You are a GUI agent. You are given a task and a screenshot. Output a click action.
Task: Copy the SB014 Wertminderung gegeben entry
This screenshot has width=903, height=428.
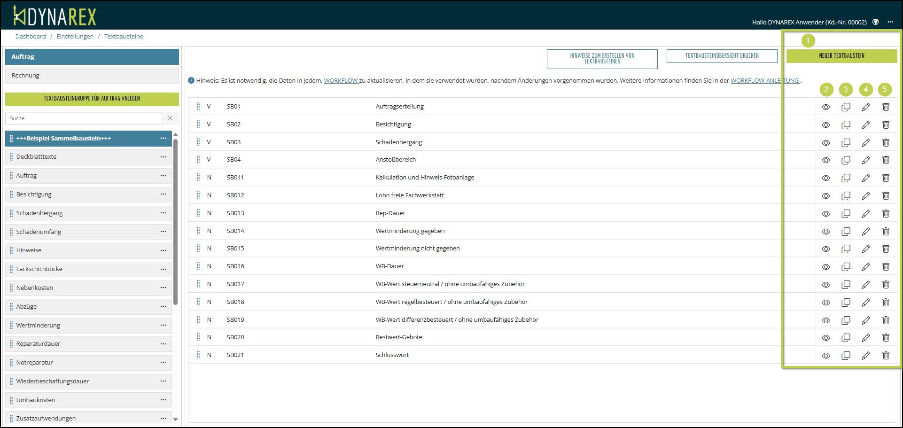click(846, 232)
